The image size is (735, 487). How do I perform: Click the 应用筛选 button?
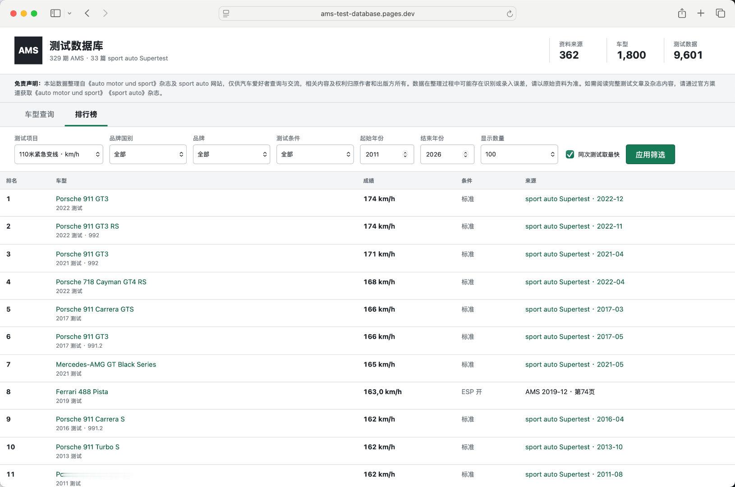click(x=650, y=154)
